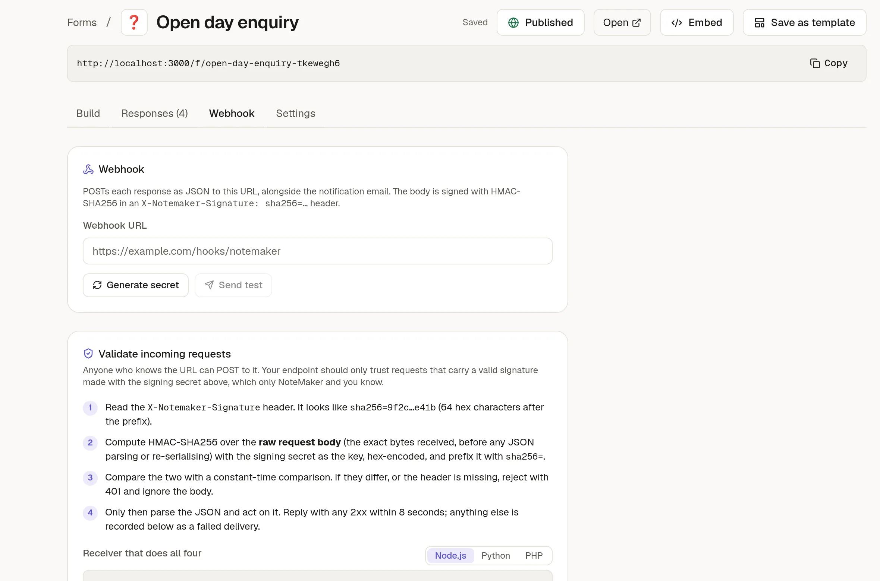
Task: Click the Send test button
Action: [233, 285]
